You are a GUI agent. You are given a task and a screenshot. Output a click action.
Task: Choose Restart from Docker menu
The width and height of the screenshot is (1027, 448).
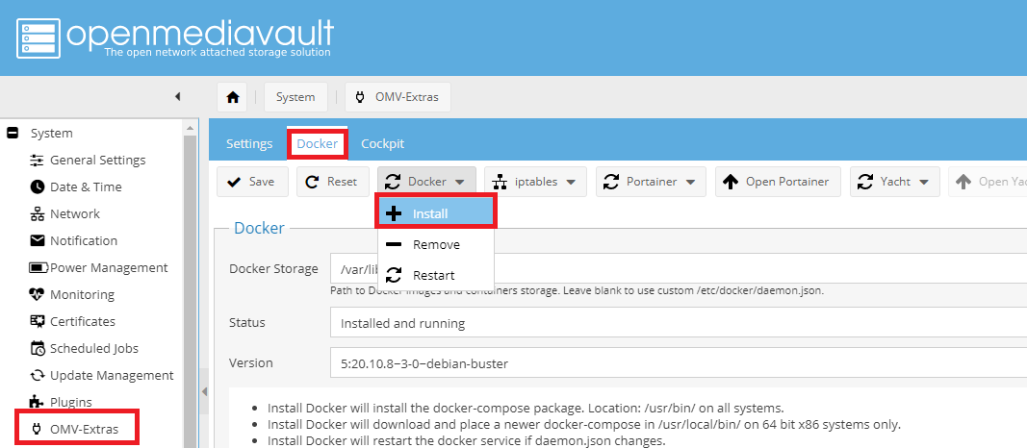[x=436, y=275]
